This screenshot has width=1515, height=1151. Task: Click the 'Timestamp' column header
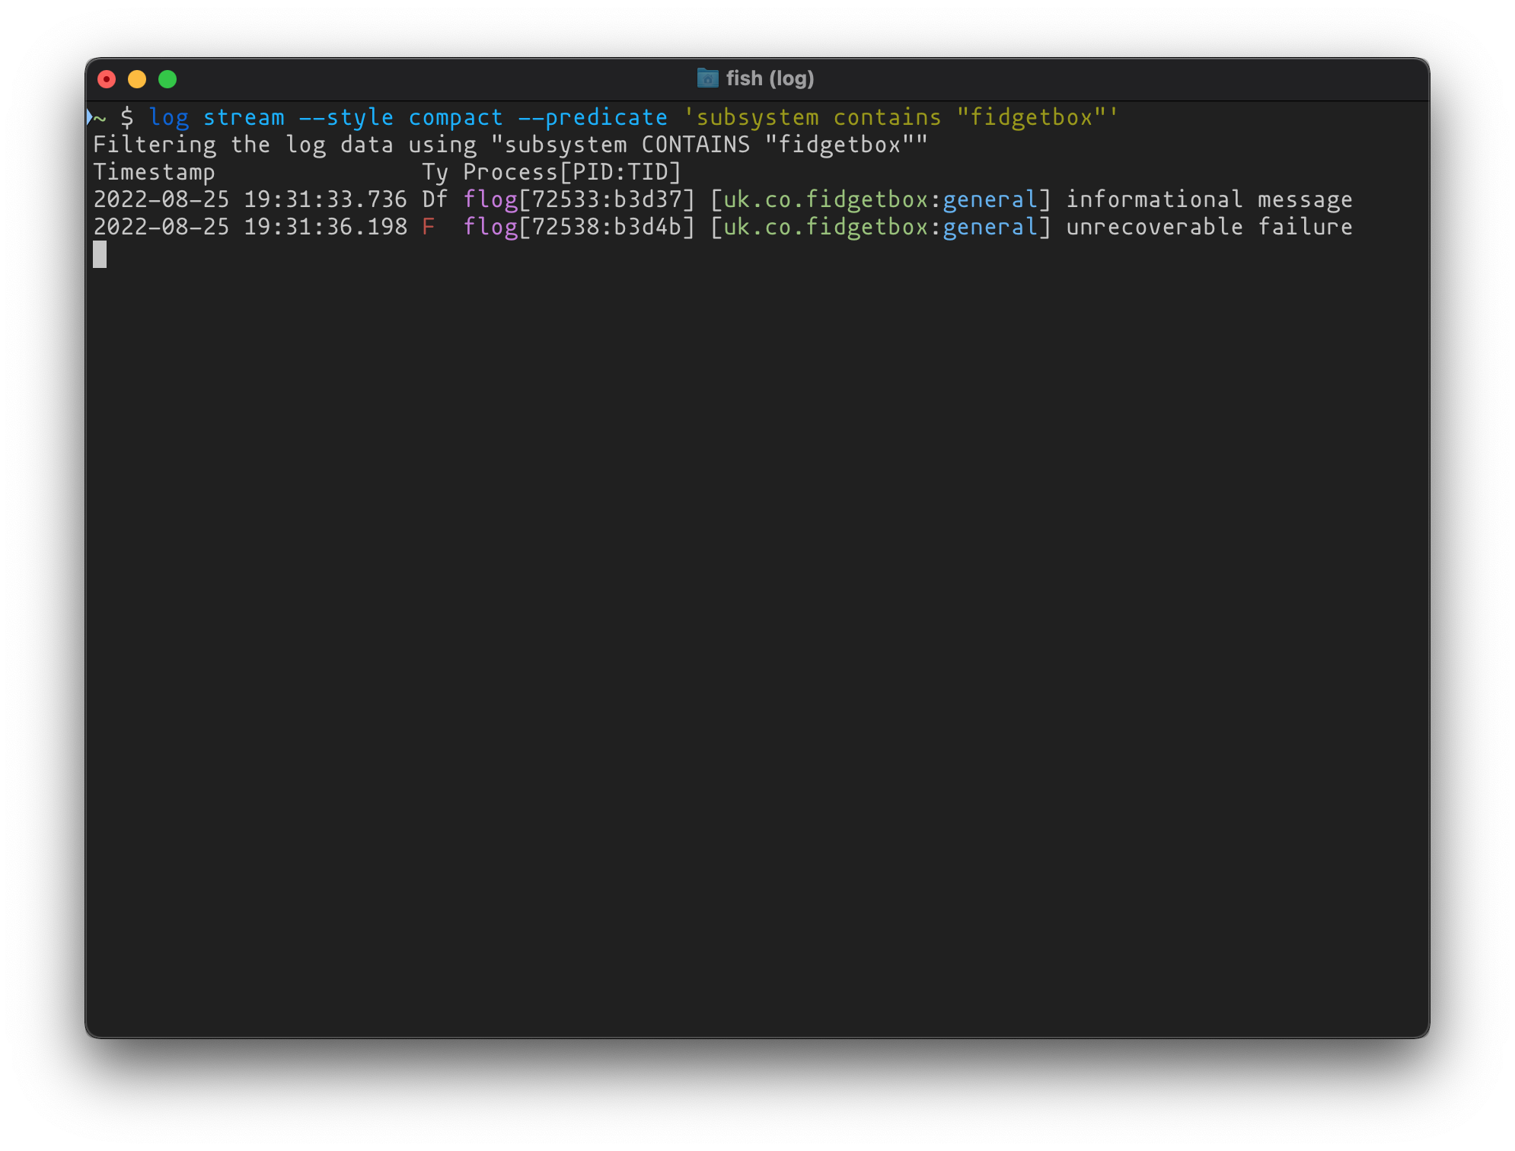tap(154, 172)
